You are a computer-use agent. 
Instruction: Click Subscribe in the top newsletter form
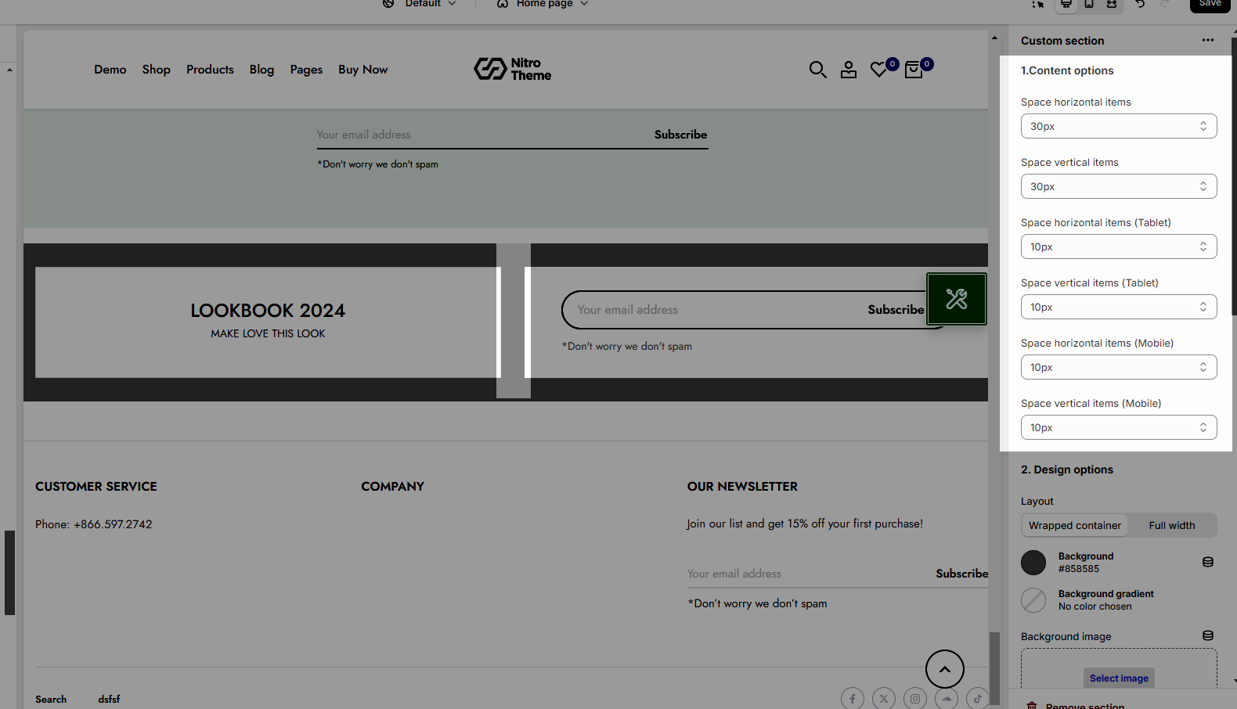pyautogui.click(x=680, y=135)
